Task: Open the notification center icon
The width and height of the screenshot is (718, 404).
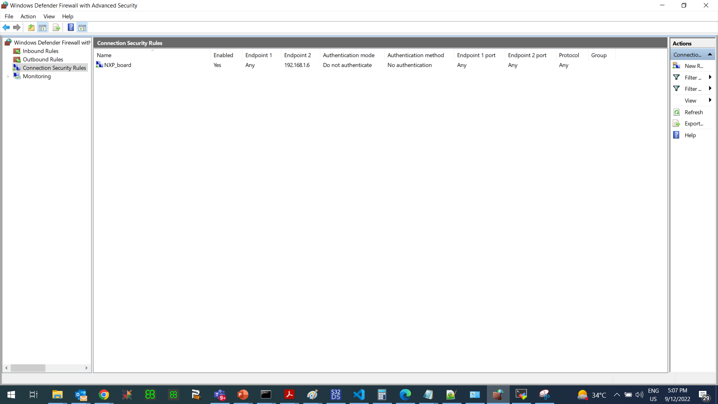Action: tap(705, 395)
